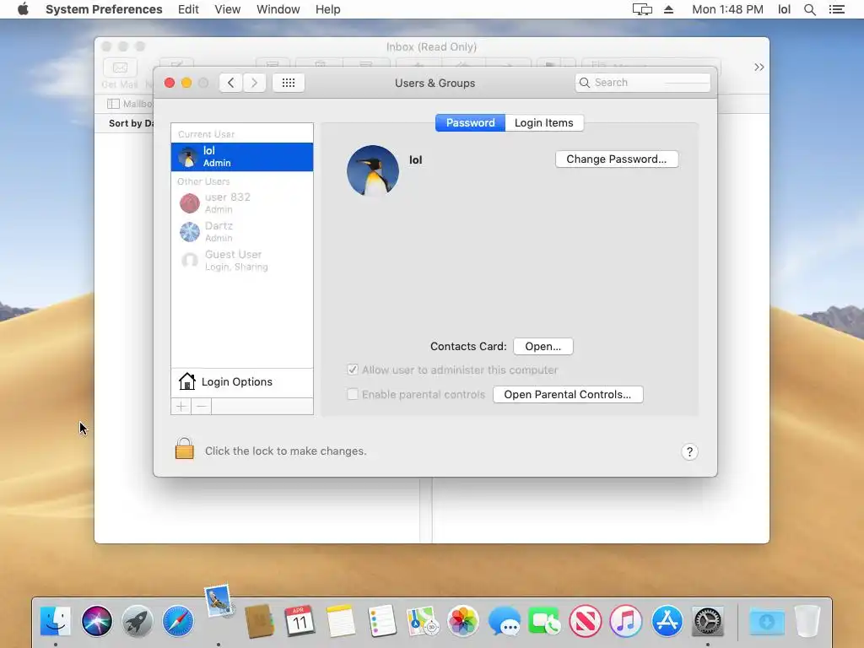Toggle Allow user to administer this computer
This screenshot has height=648, width=864.
[353, 370]
